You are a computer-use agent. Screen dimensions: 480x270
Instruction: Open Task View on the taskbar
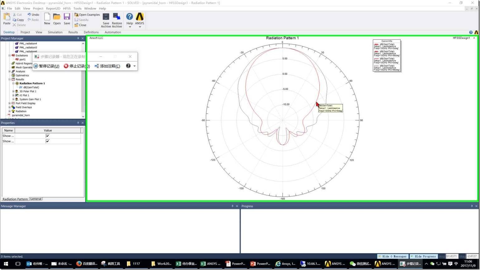[18, 264]
